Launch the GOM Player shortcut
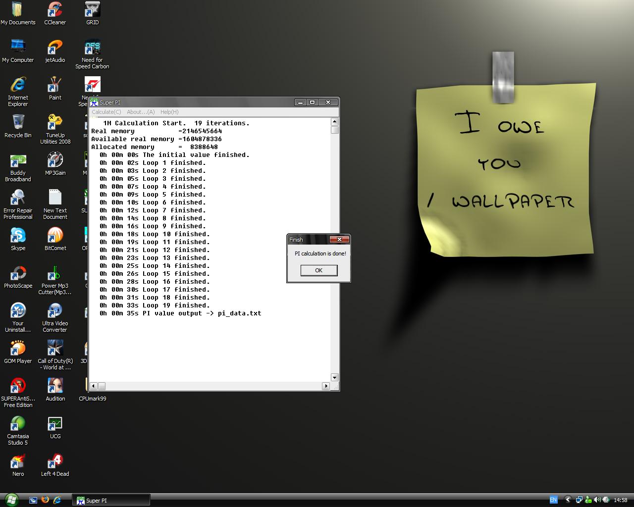This screenshot has width=634, height=507. click(18, 352)
